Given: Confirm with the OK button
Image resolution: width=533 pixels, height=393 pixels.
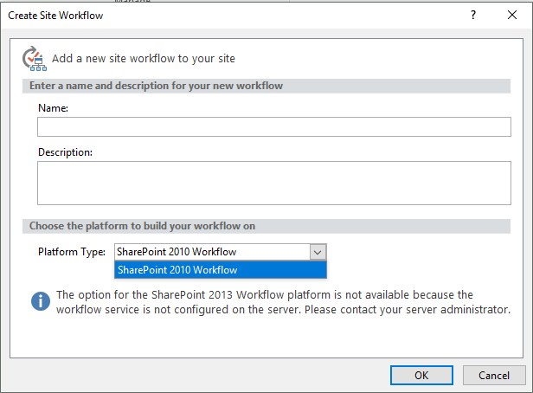Looking at the screenshot, I should coord(421,376).
